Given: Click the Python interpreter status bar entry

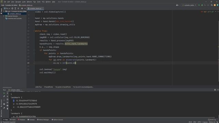Looking at the screenshot, I should pos(212,122).
